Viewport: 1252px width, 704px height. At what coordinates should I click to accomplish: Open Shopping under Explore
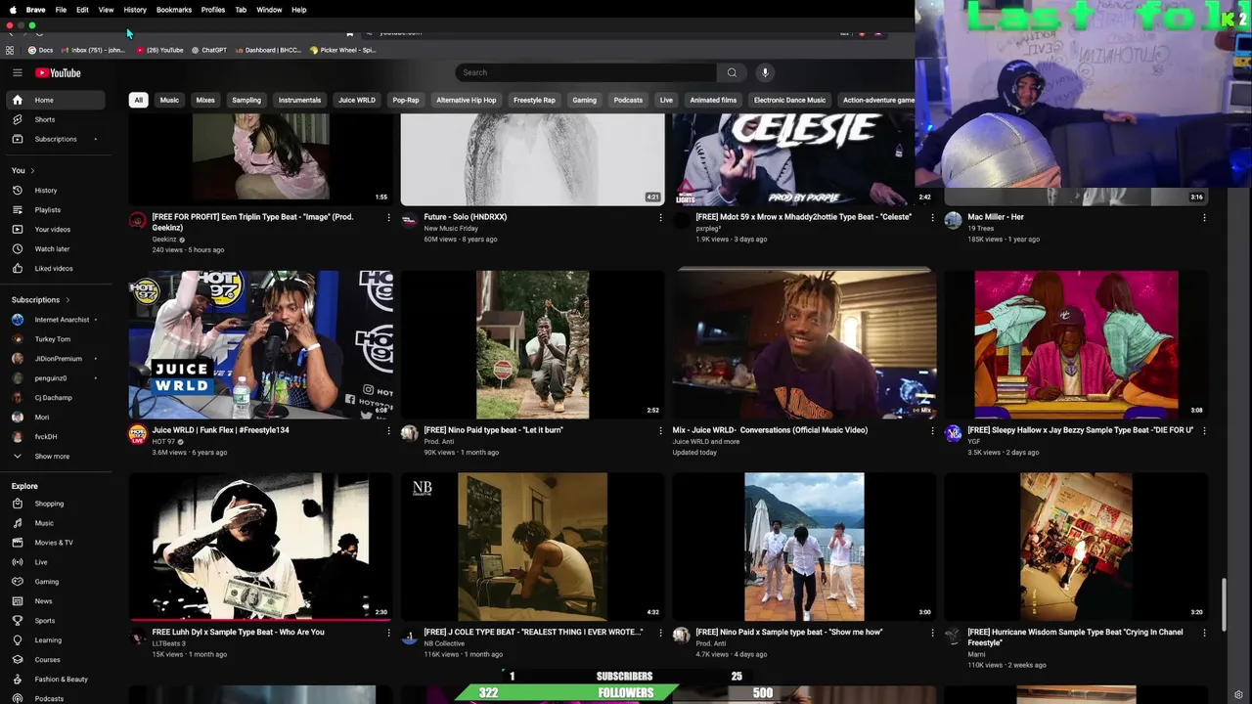tap(55, 504)
